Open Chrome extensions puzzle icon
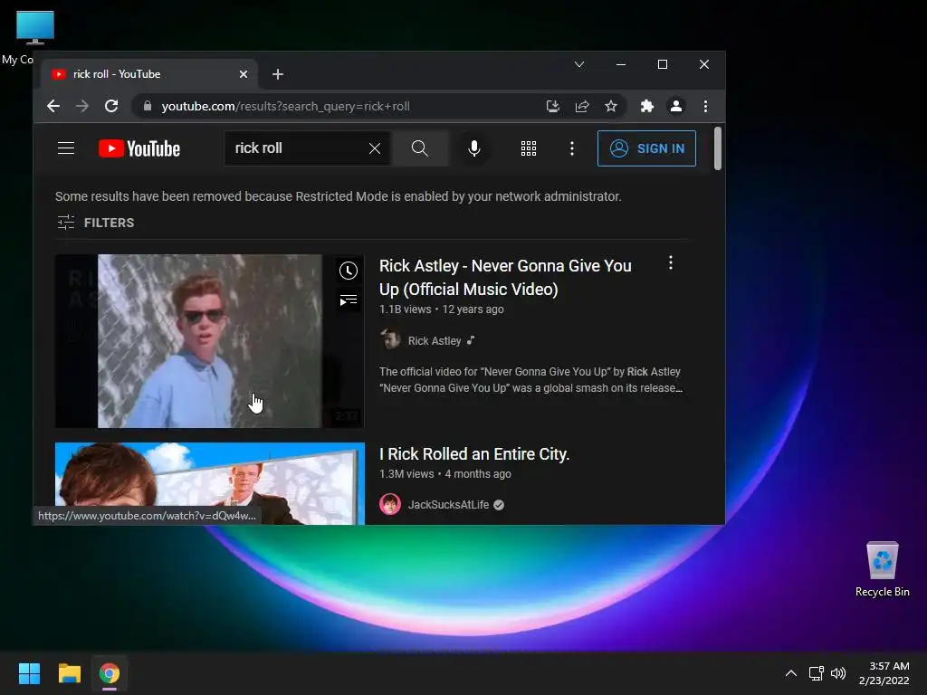 [x=647, y=107]
